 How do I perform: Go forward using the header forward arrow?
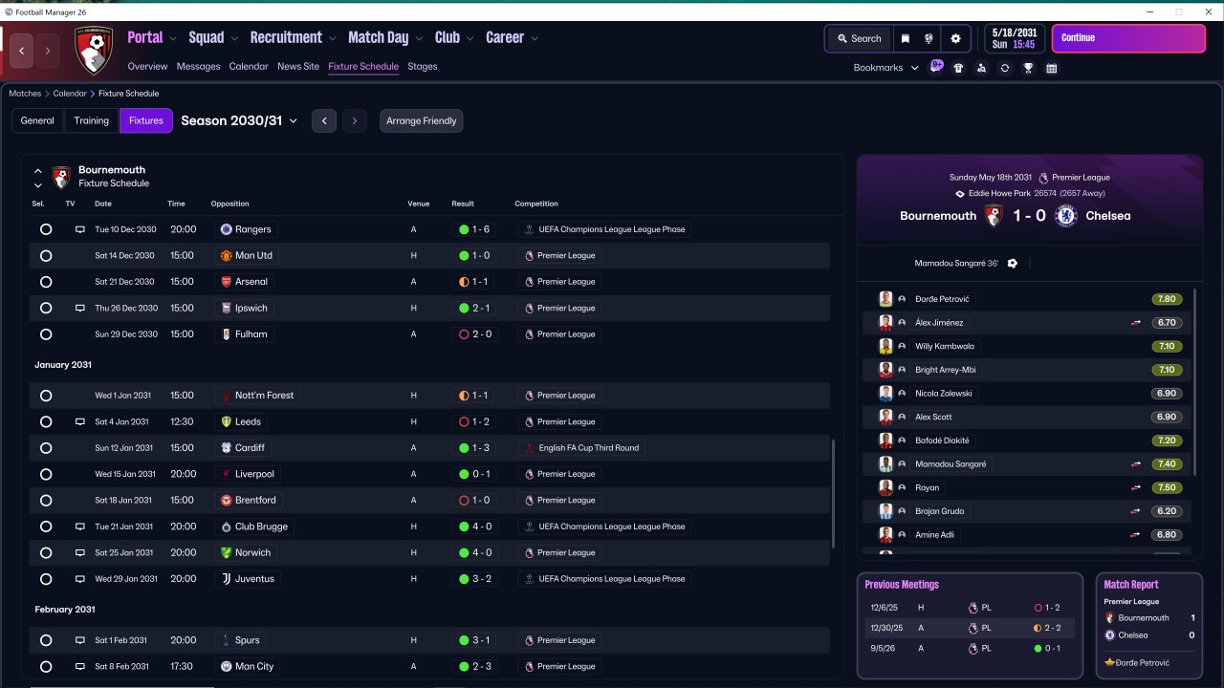tap(48, 51)
